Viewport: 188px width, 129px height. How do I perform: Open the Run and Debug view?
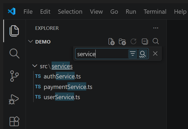(x=14, y=99)
